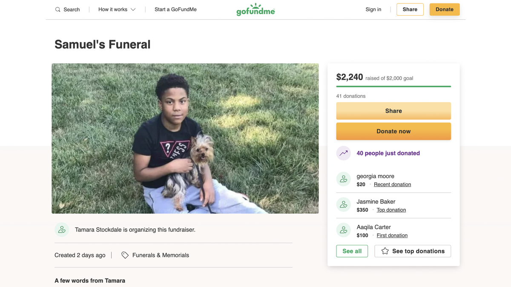Open the Recent donation link
The image size is (511, 287).
pyautogui.click(x=392, y=184)
